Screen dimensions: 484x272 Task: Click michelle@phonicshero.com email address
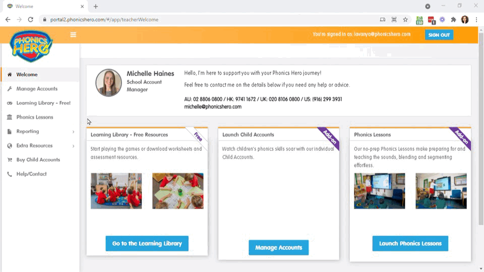[213, 107]
